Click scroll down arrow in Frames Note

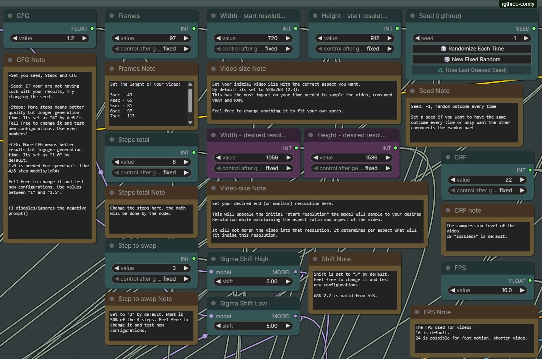point(190,123)
